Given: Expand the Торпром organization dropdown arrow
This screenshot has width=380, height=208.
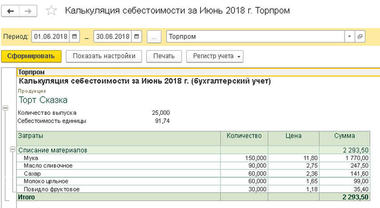Looking at the screenshot, I should [349, 37].
